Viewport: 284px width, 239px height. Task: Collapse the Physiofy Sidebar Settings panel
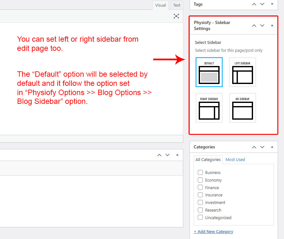tap(272, 26)
